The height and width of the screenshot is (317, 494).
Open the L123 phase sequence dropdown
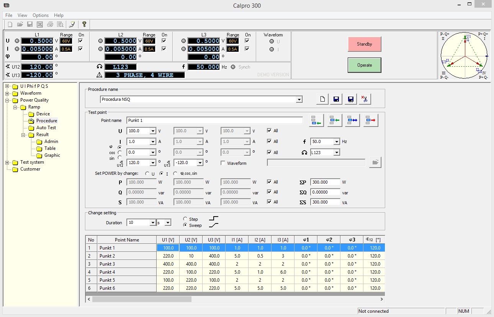[337, 153]
